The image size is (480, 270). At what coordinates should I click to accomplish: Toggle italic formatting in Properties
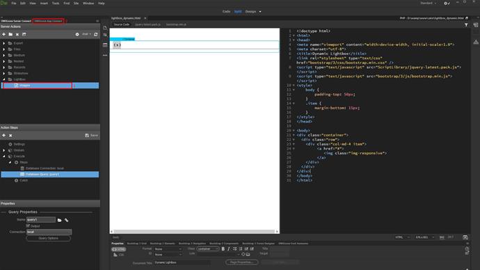(x=229, y=249)
